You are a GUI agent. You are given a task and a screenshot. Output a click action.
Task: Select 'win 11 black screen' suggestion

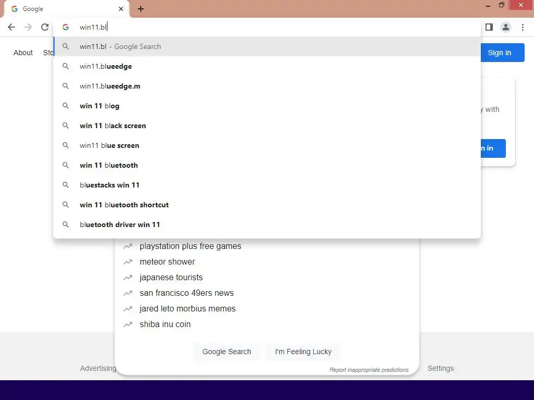(267, 126)
